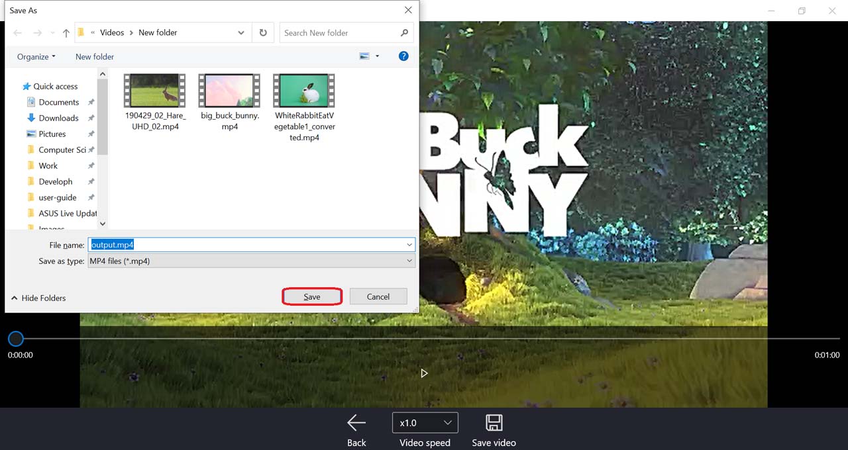This screenshot has height=450, width=848.
Task: Click the Back arrow icon
Action: point(356,423)
